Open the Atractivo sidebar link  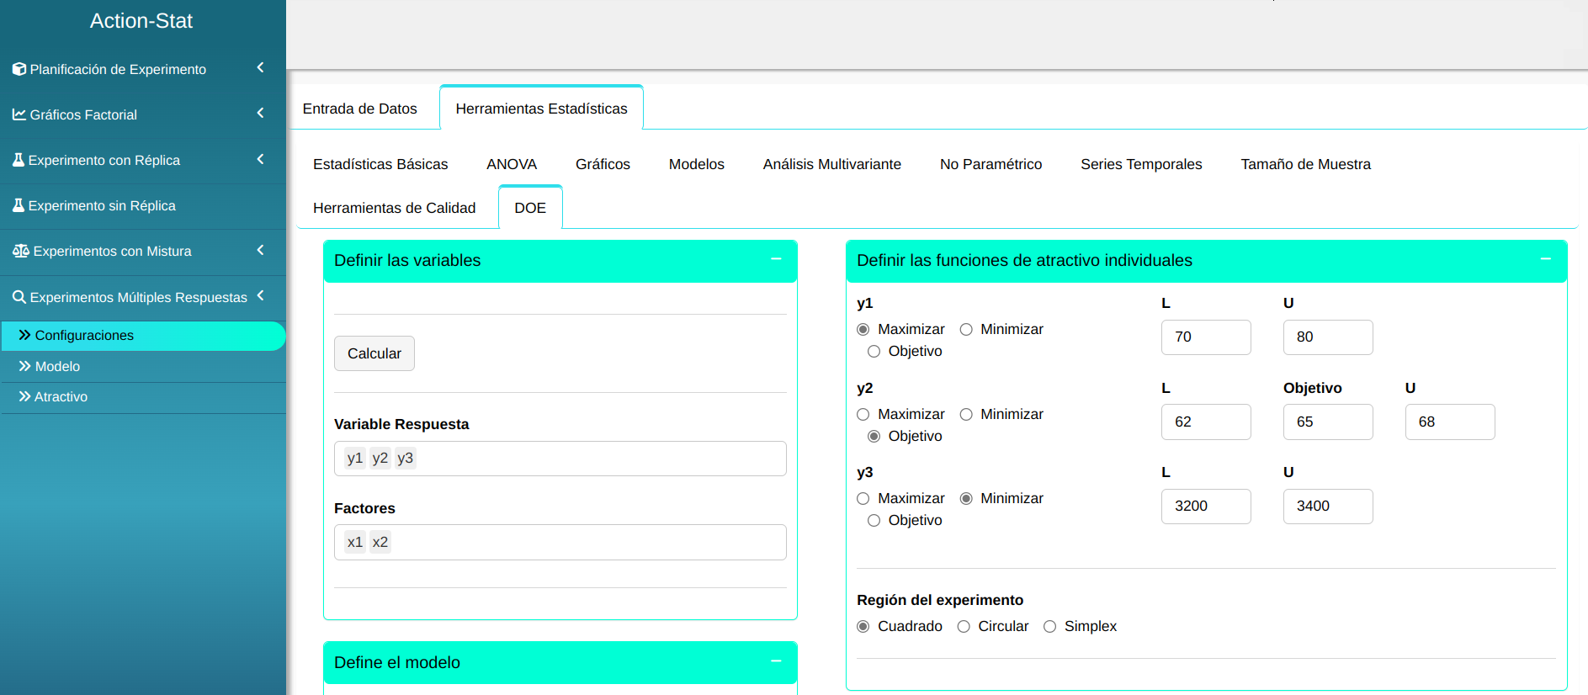(x=61, y=397)
